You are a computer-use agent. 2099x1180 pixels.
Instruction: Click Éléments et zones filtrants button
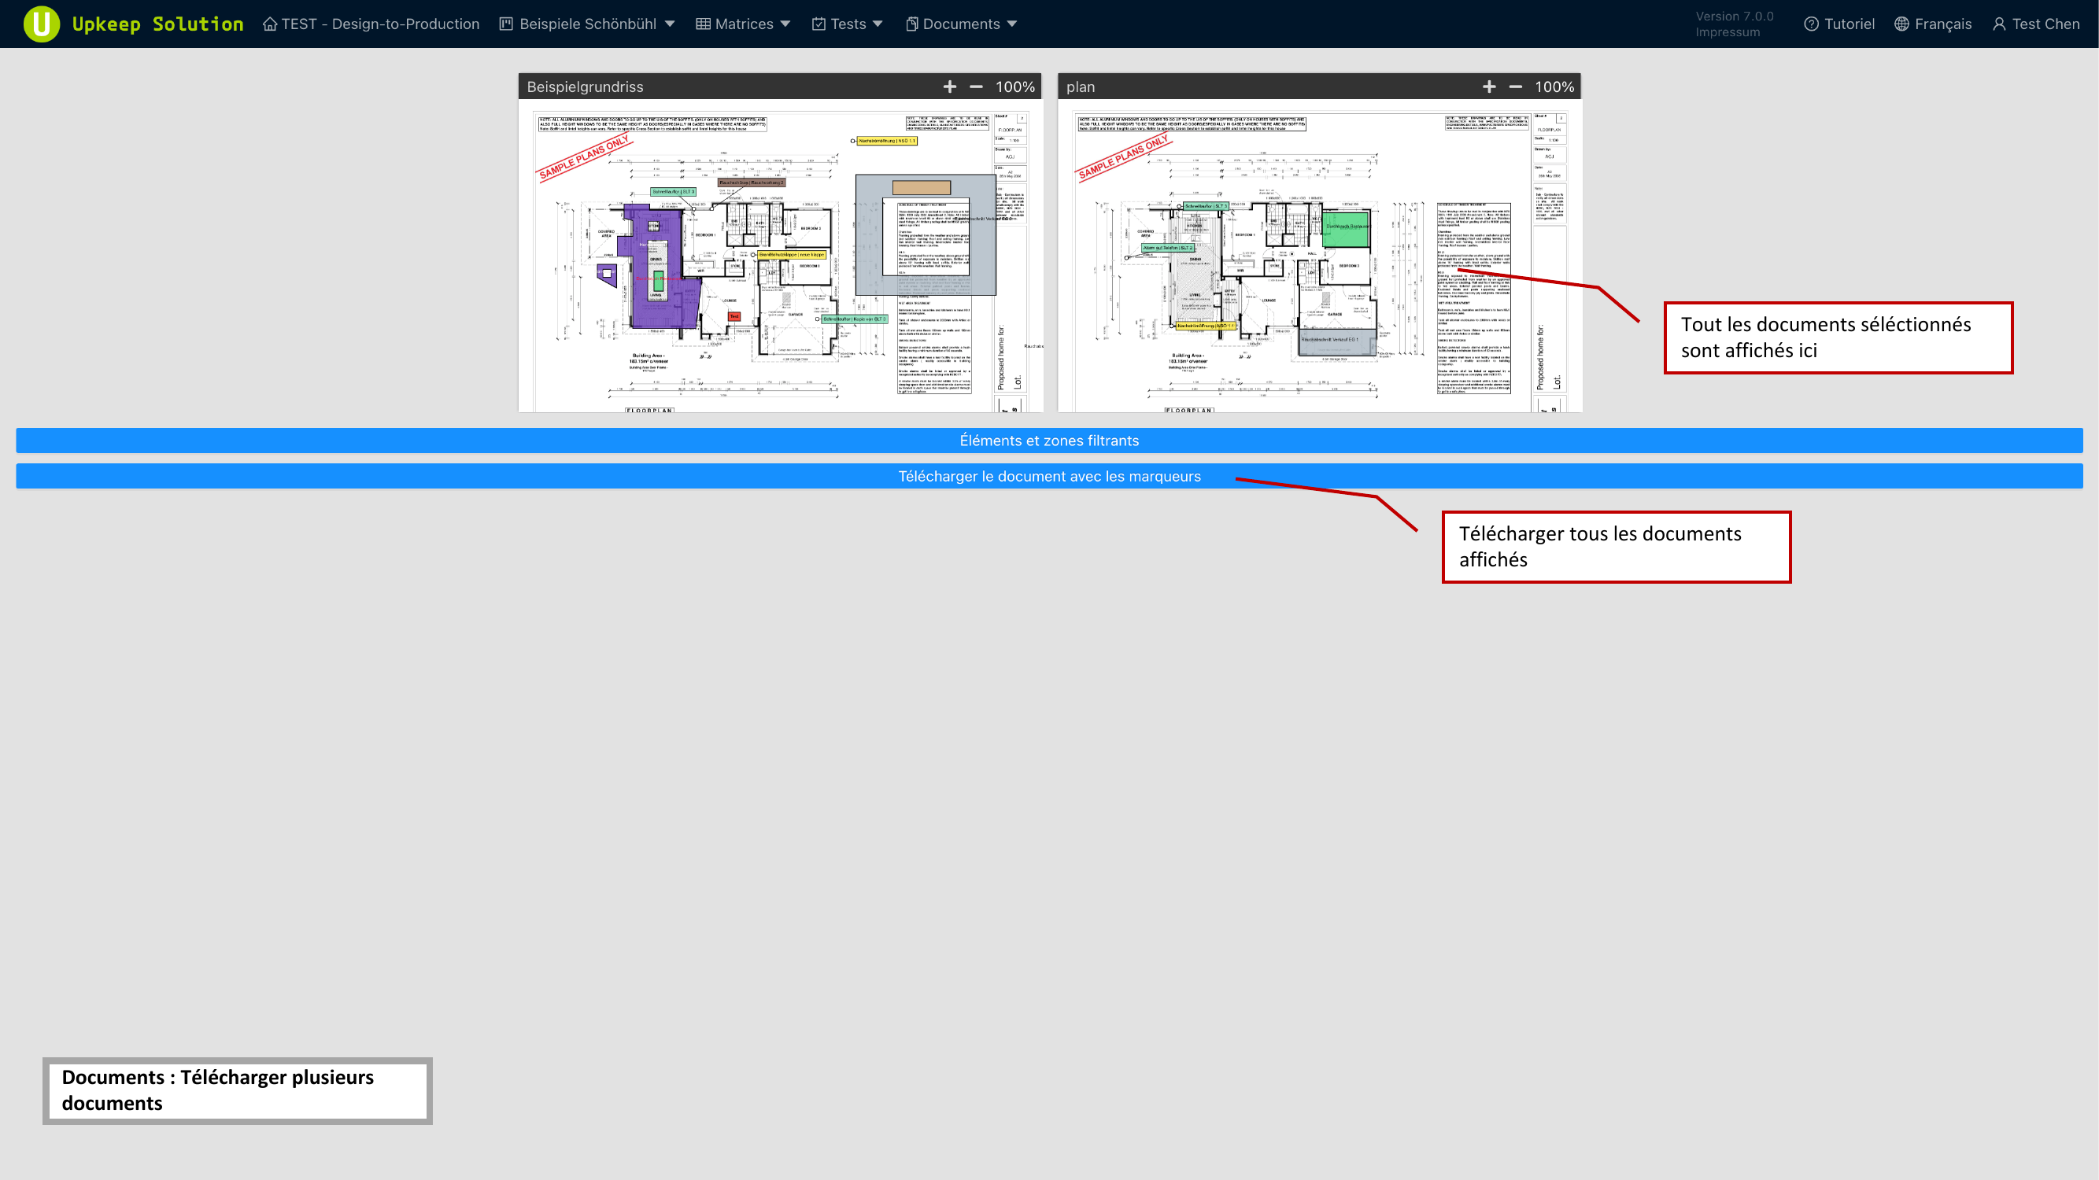coord(1048,441)
